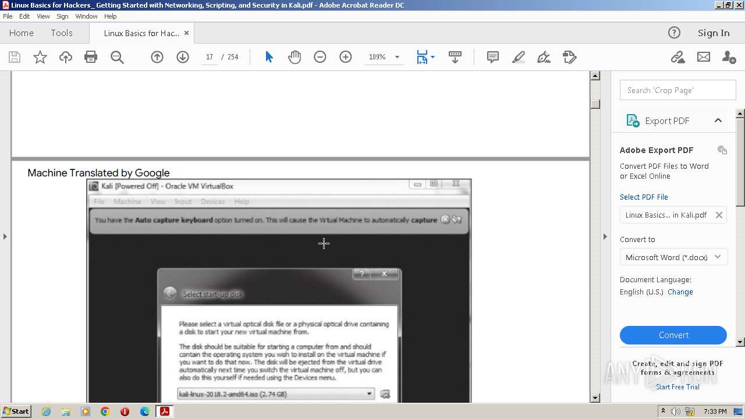Open fit page options icon

coord(425,57)
